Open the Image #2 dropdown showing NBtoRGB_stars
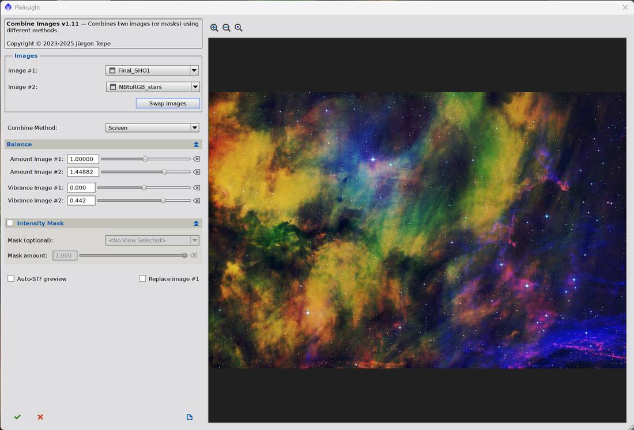Viewport: 634px width, 430px height. point(153,87)
